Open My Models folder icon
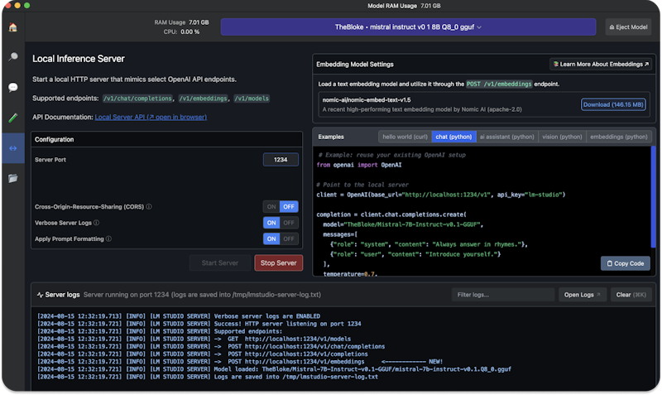This screenshot has width=662, height=395. pos(12,178)
